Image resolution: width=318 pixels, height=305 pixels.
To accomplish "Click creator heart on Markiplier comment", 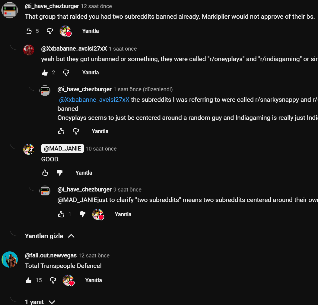I will [65, 31].
